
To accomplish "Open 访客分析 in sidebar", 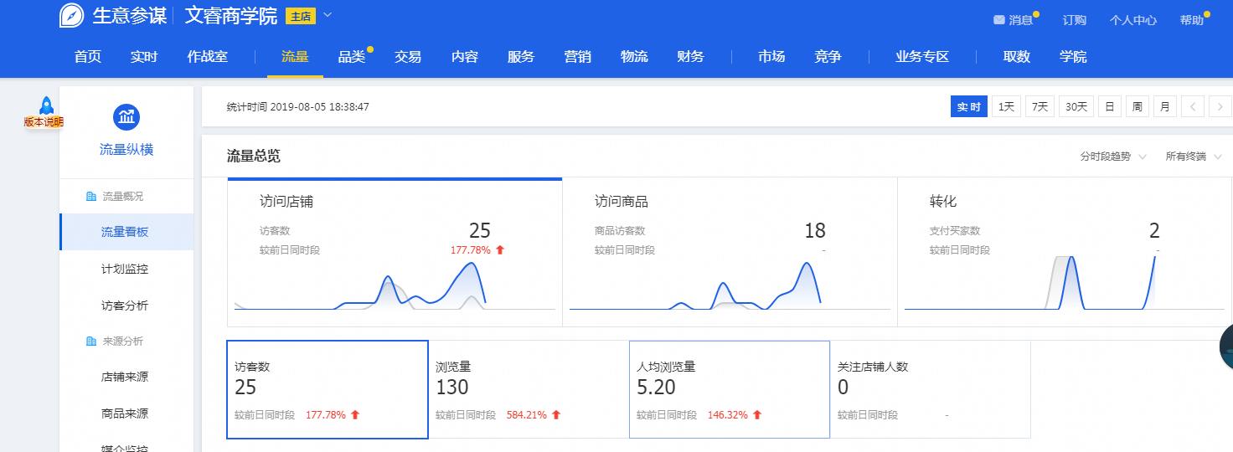I will pos(126,306).
